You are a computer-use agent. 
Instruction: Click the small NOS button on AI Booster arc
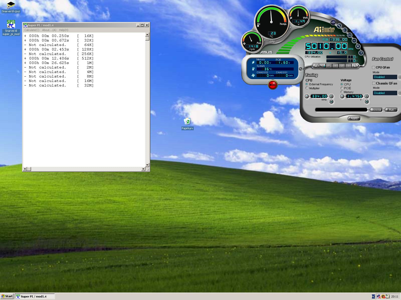(x=333, y=22)
